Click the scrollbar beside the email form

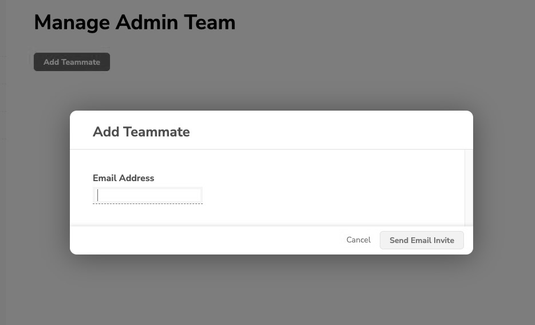click(x=469, y=187)
